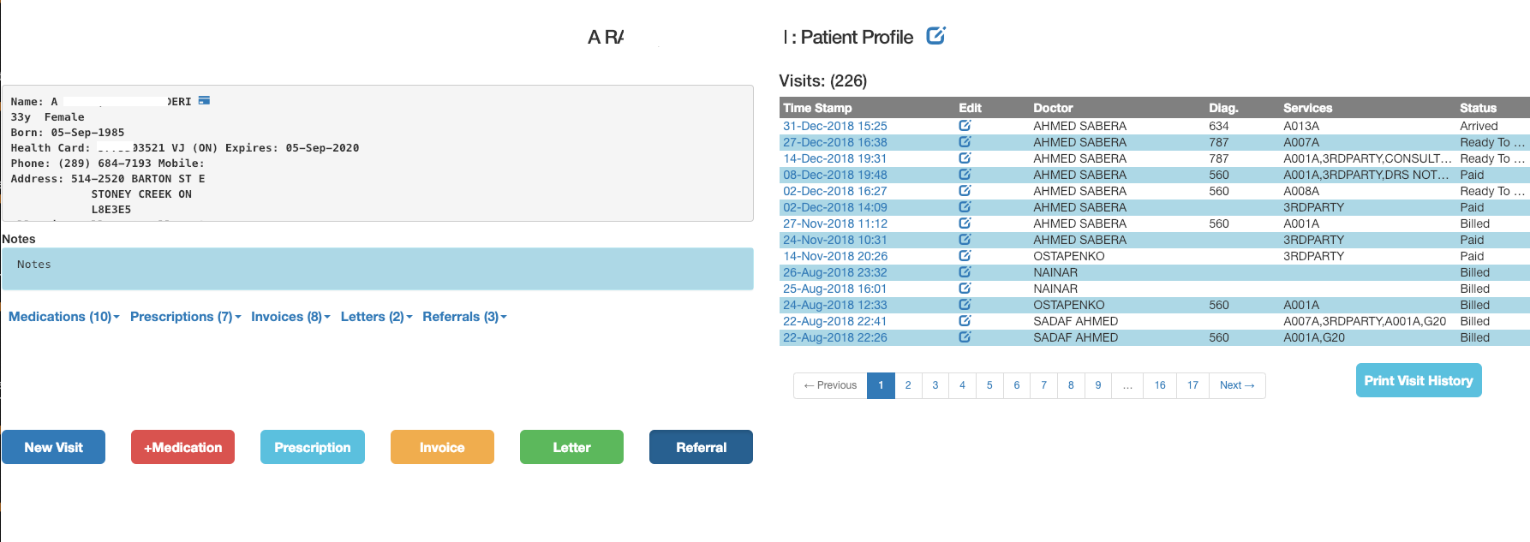Click inside the Notes text area

pyautogui.click(x=378, y=269)
